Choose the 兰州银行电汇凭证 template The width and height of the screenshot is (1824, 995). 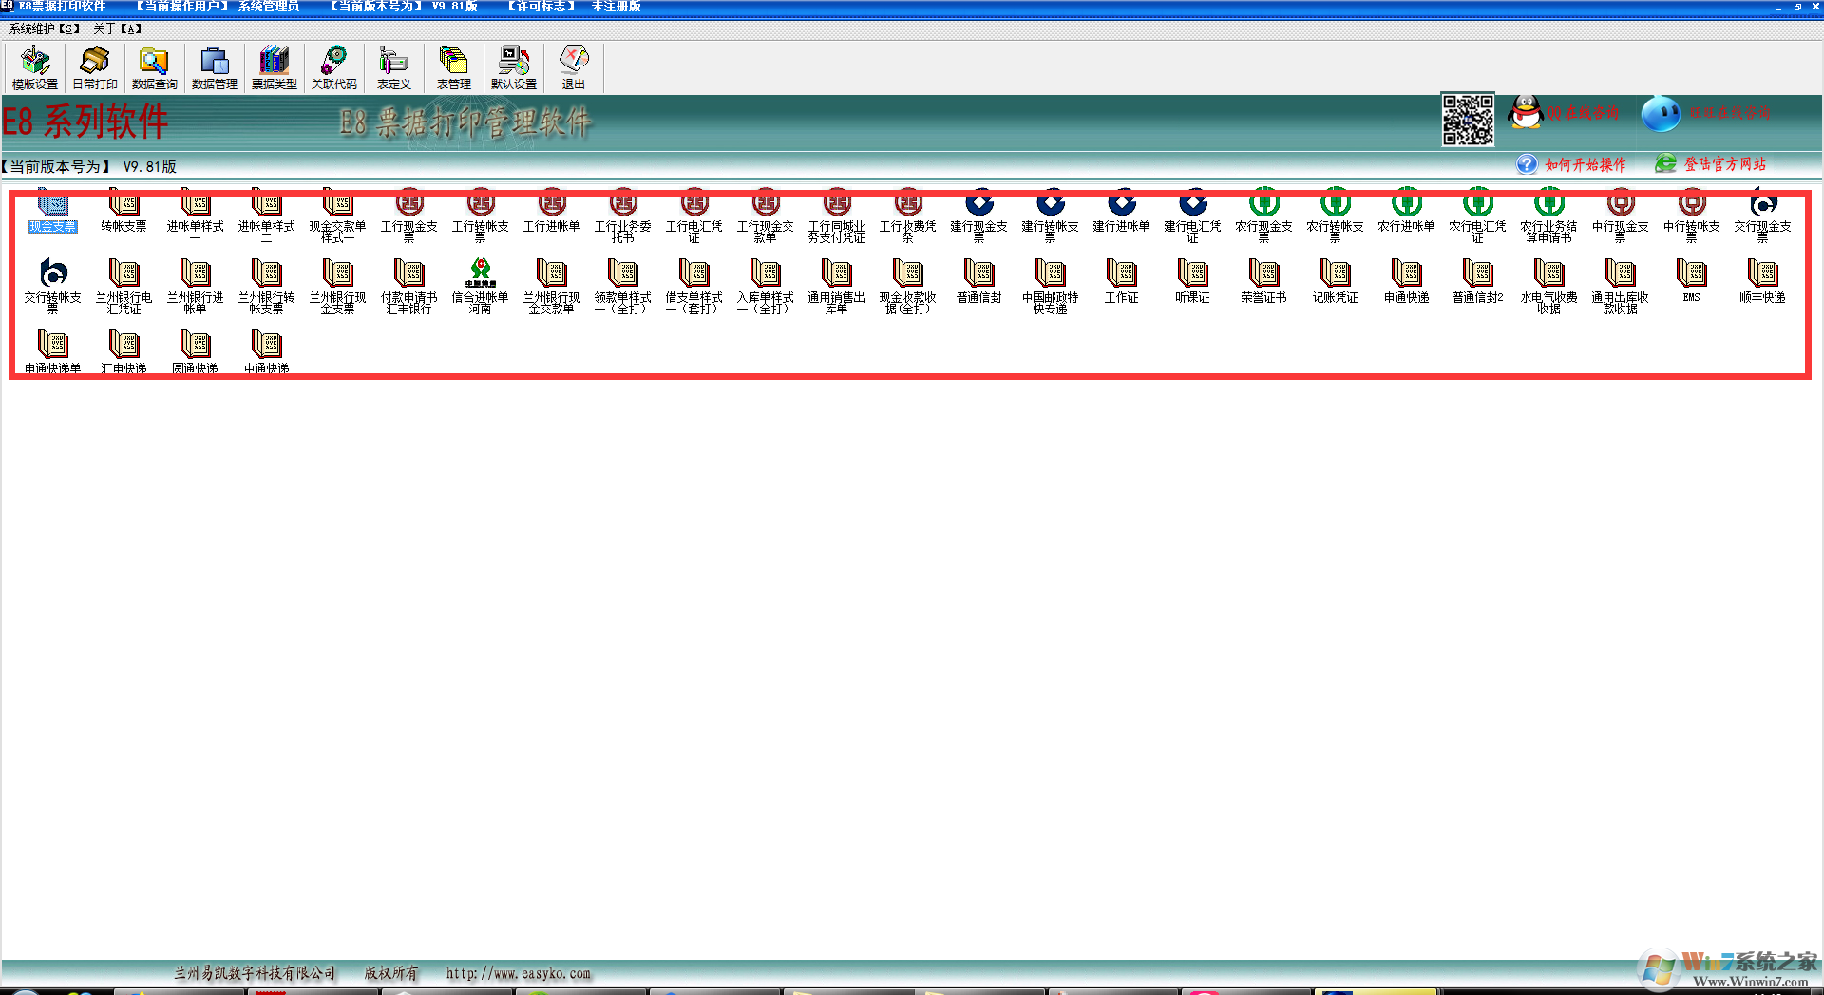coord(124,286)
